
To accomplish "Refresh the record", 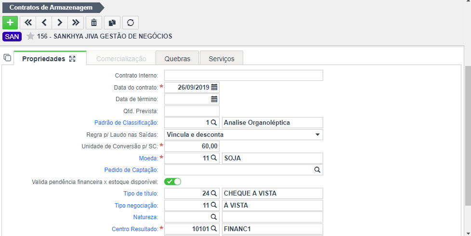I will tap(131, 23).
